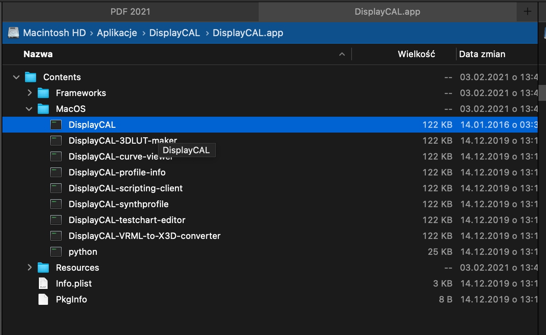Screen dimensions: 546x335
Task: Collapse the Contents folder
Action: (16, 77)
